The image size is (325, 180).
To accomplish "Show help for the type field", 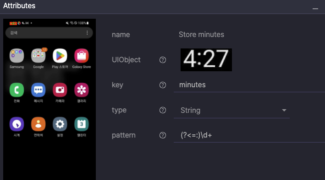I will coord(163,110).
